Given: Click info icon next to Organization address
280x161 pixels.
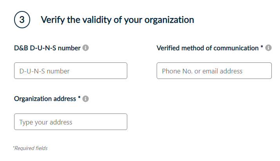Looking at the screenshot, I should pyautogui.click(x=86, y=99).
